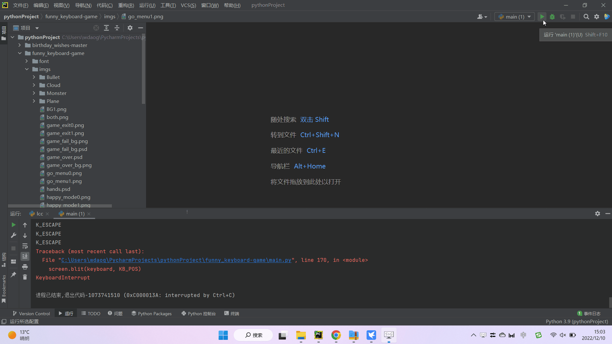Click Python 3.9 interpreter in status bar
Viewport: 612px width, 344px height.
(x=577, y=321)
